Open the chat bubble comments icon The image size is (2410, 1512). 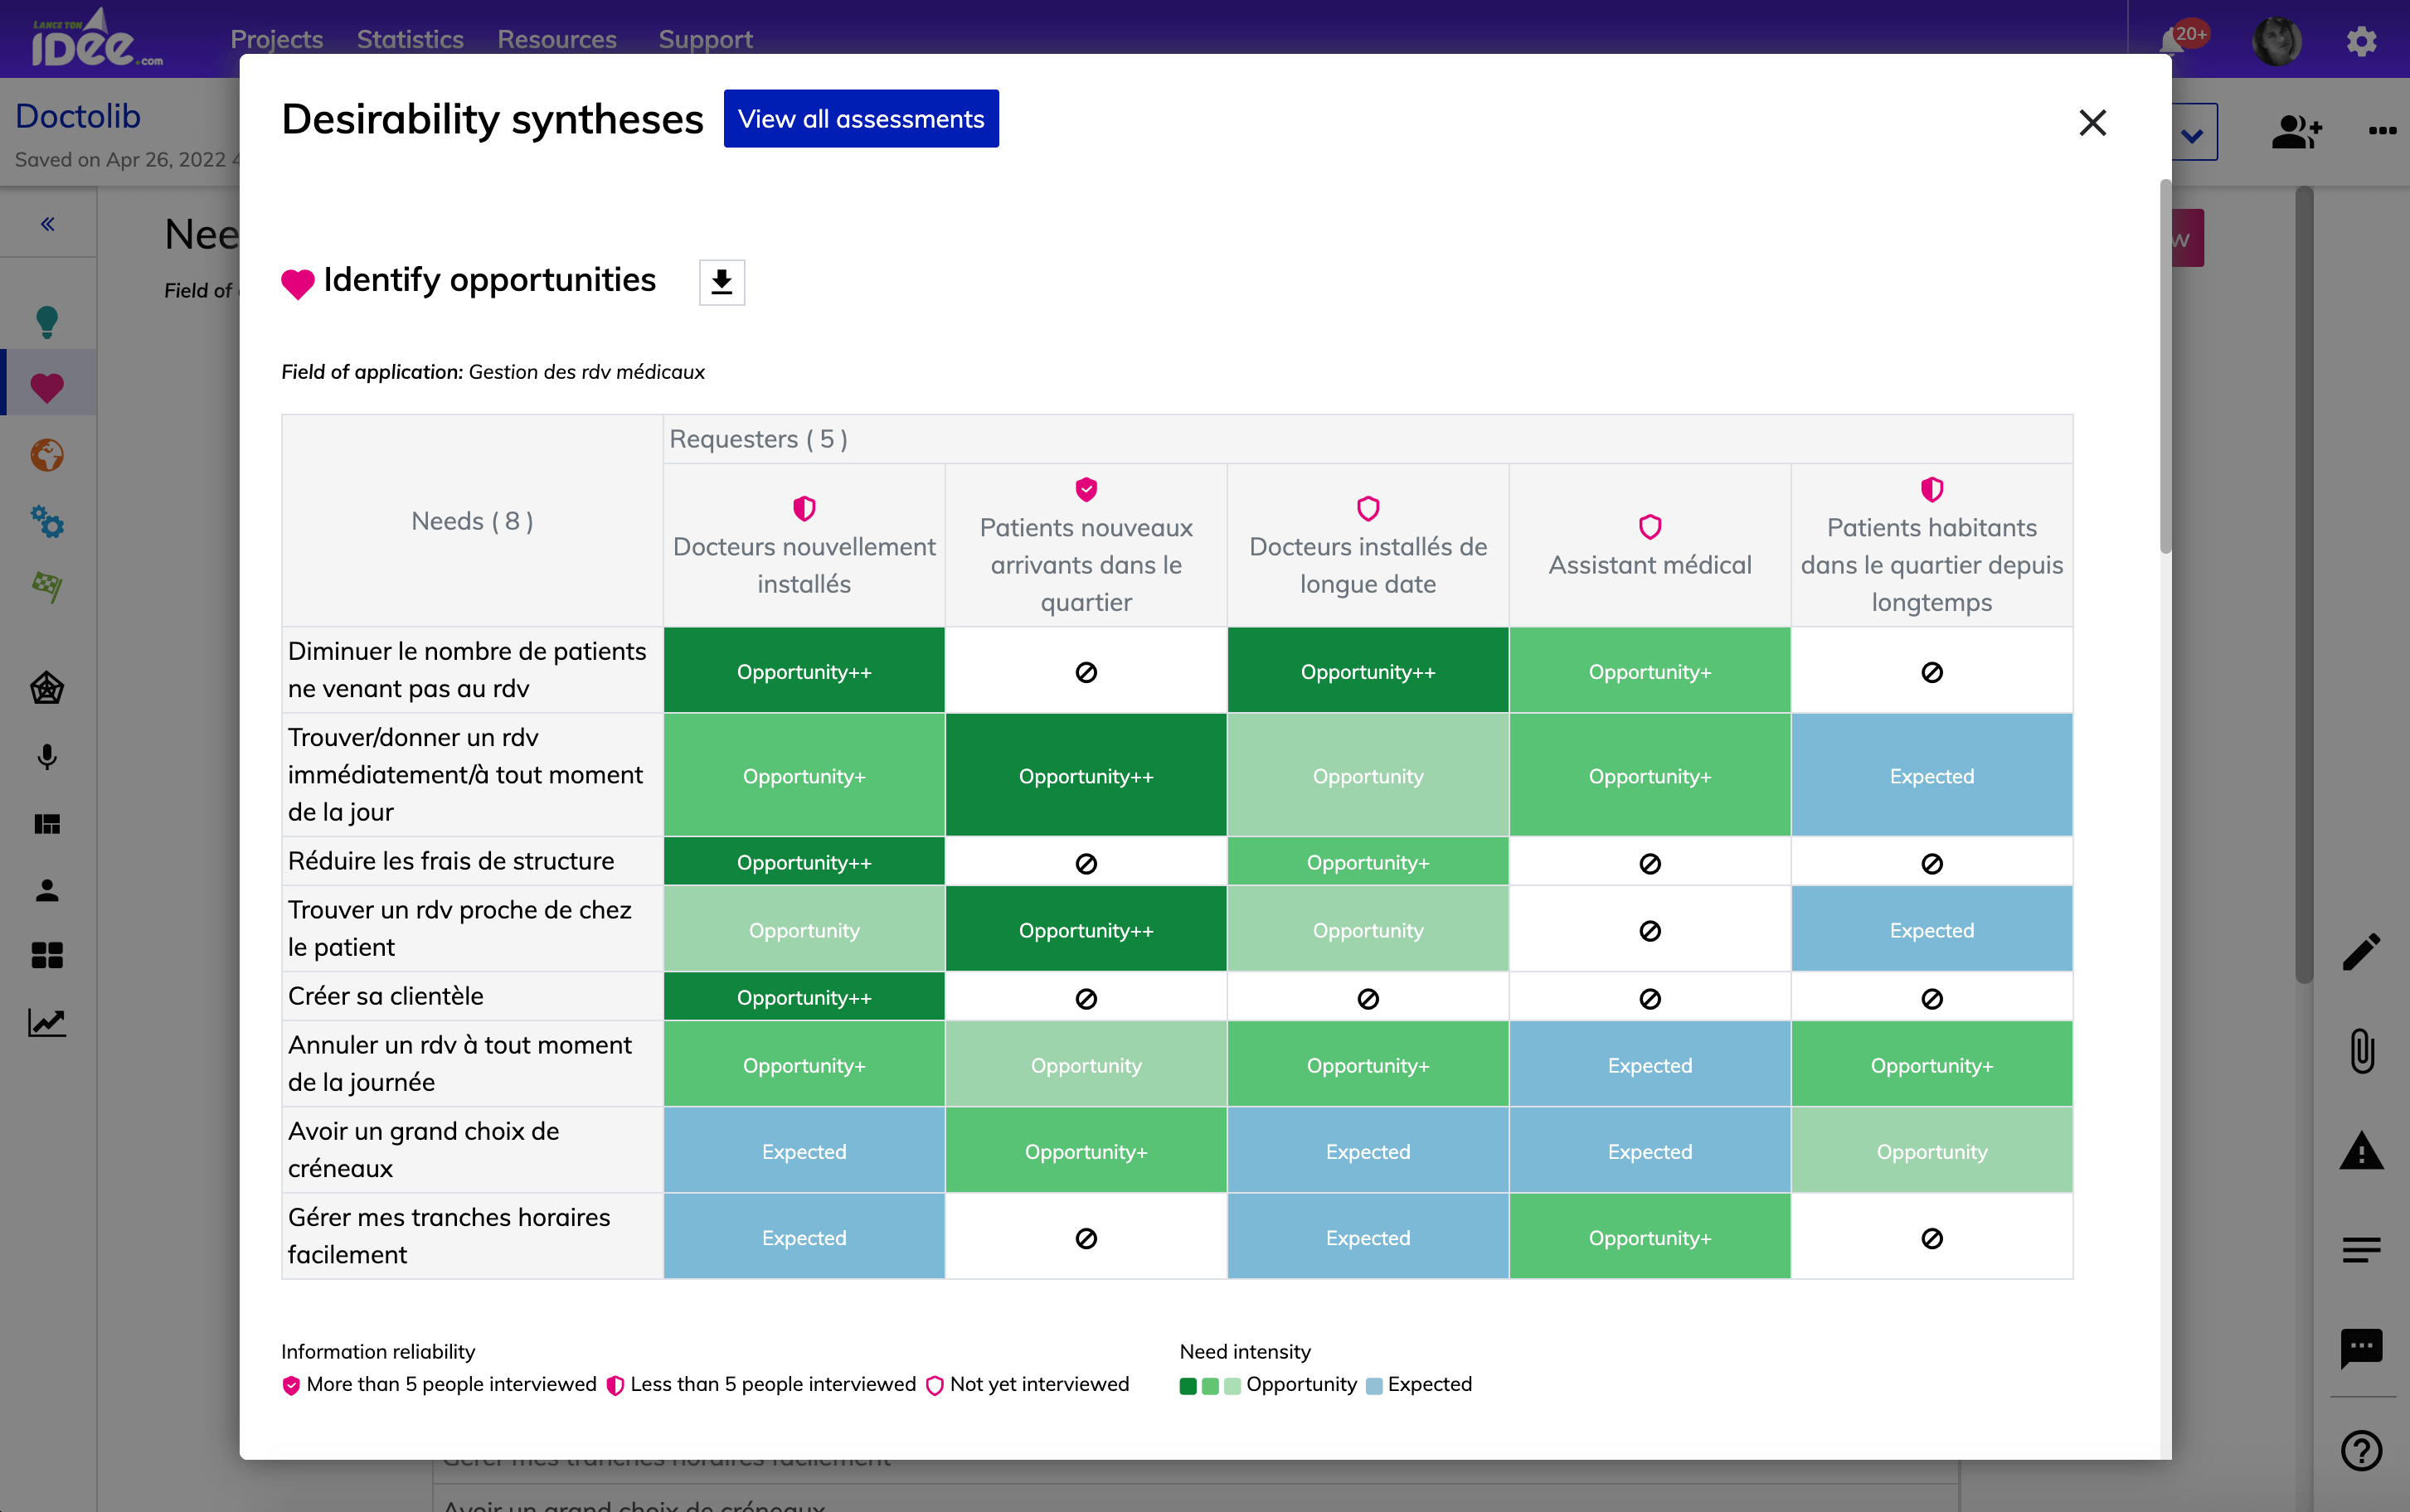(2361, 1349)
